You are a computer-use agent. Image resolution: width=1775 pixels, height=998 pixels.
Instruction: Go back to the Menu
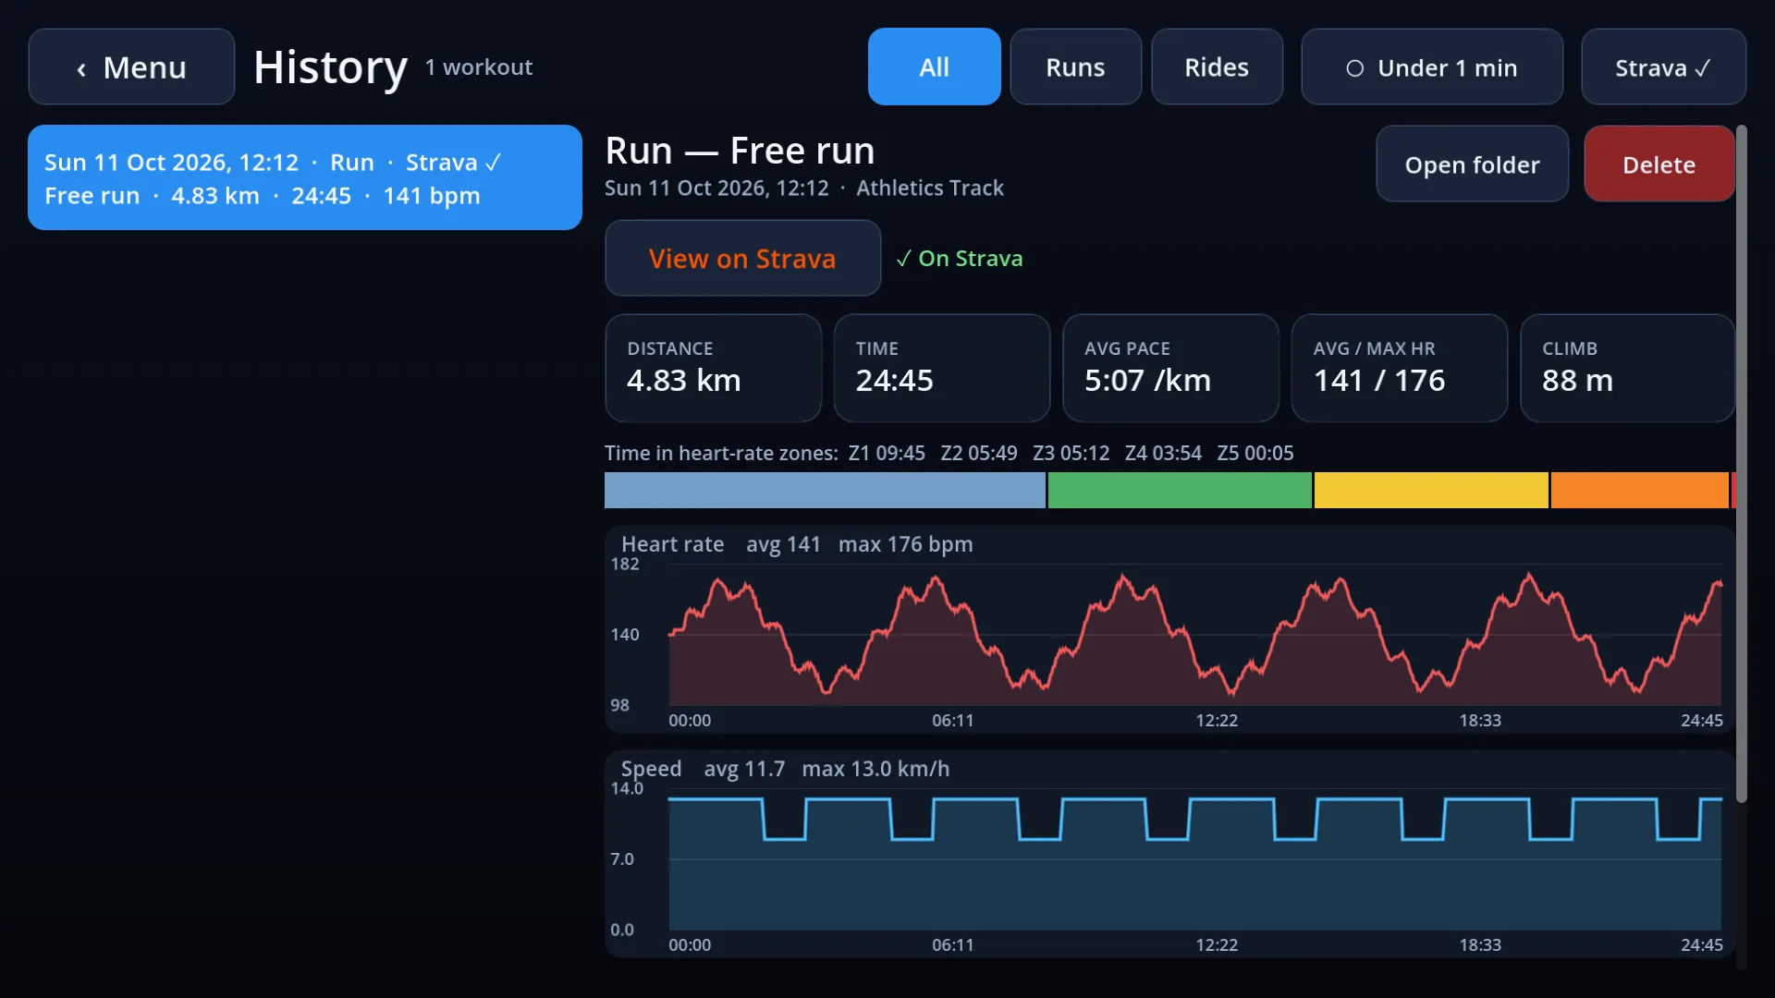pyautogui.click(x=131, y=67)
